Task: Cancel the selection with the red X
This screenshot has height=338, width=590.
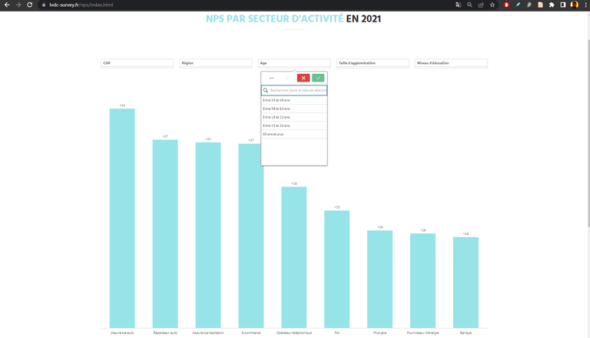Action: coord(303,78)
